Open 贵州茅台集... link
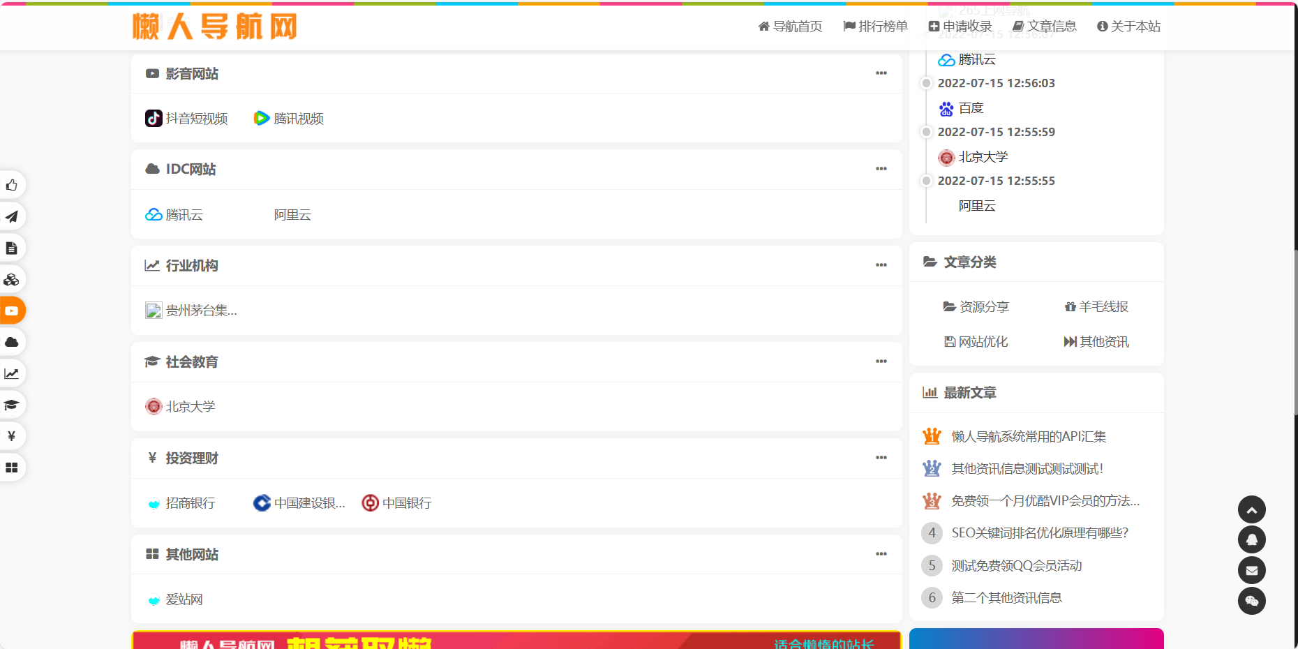Image resolution: width=1298 pixels, height=649 pixels. coord(191,311)
